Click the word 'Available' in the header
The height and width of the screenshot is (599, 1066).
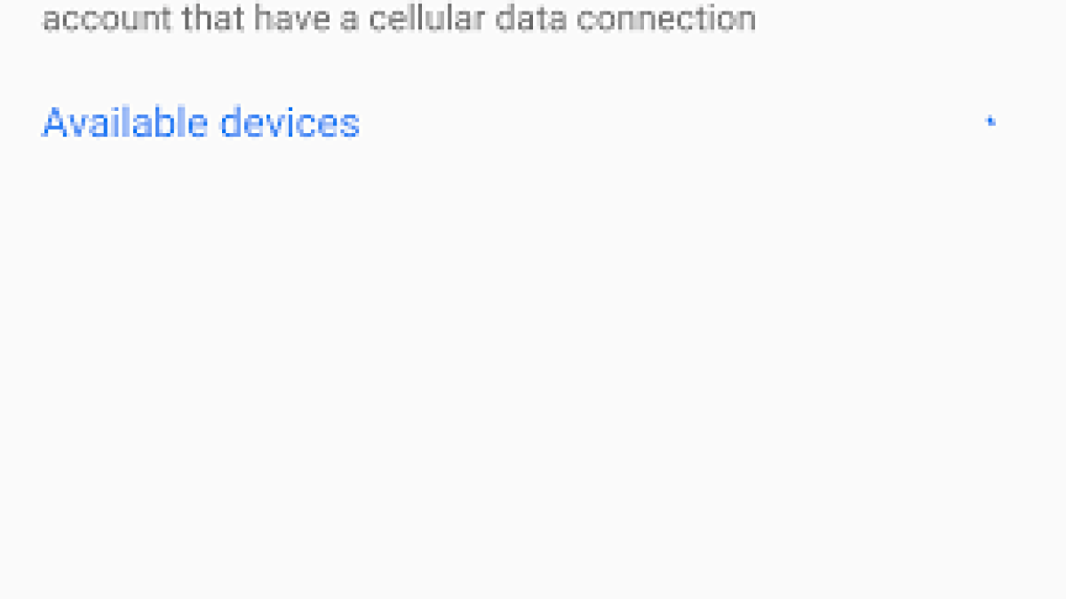tap(124, 122)
